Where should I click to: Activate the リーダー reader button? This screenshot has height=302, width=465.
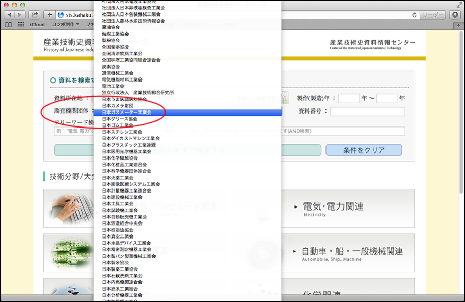[x=432, y=15]
